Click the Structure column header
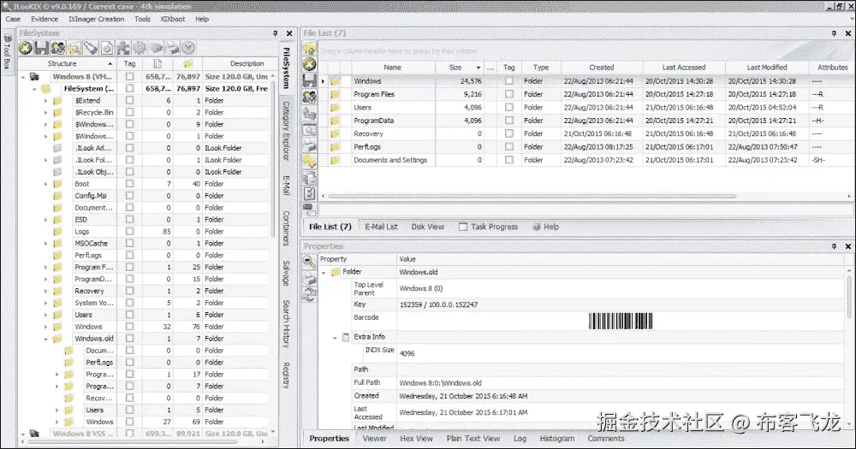 pyautogui.click(x=68, y=63)
